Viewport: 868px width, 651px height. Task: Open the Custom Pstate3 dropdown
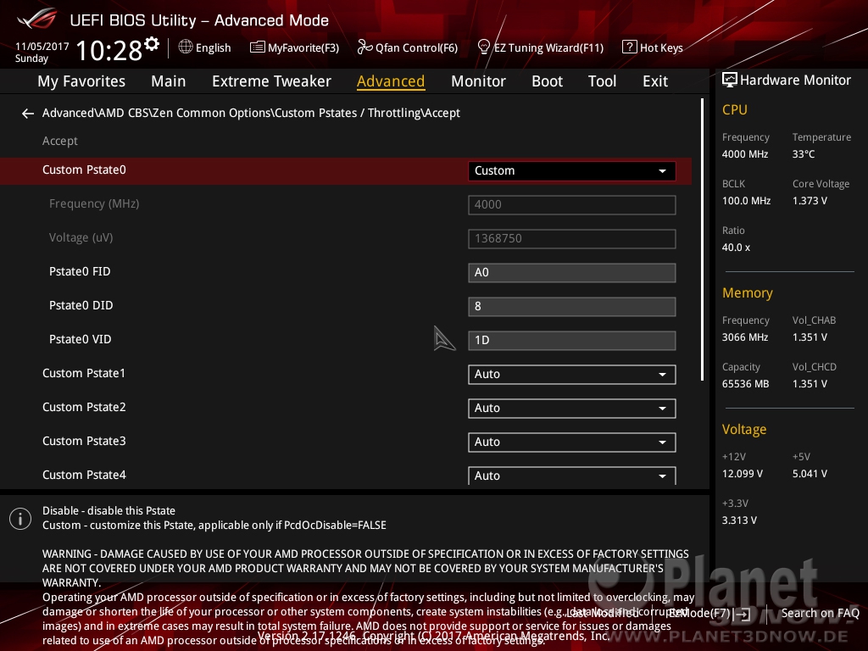(571, 442)
